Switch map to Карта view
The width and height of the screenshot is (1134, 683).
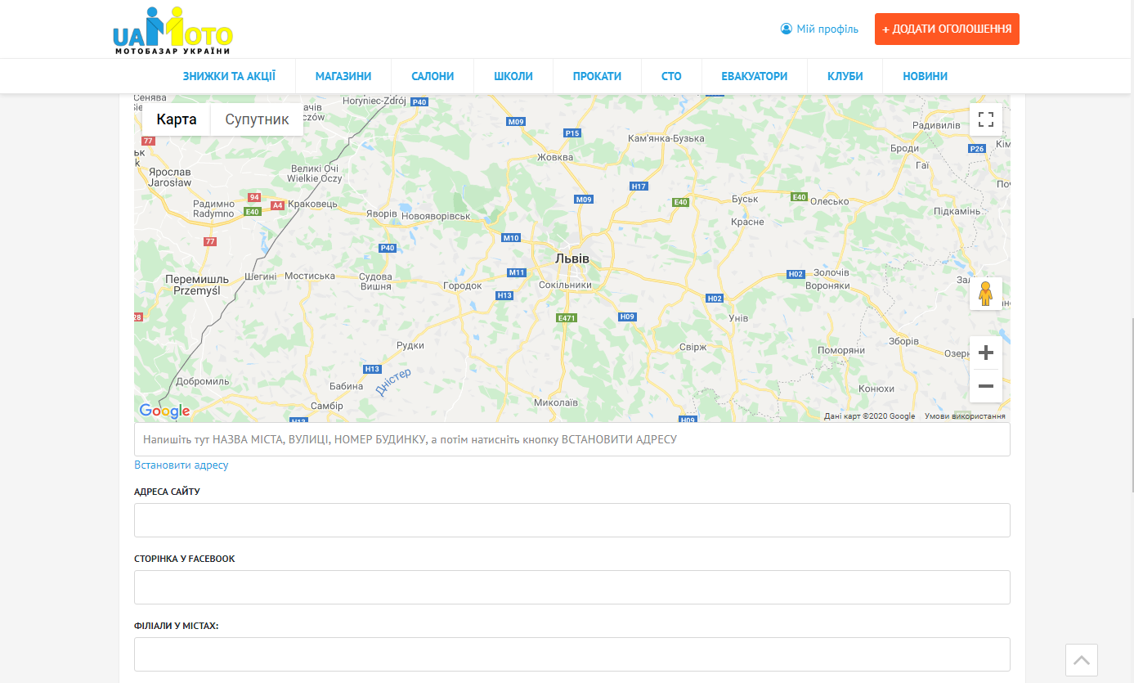point(177,119)
